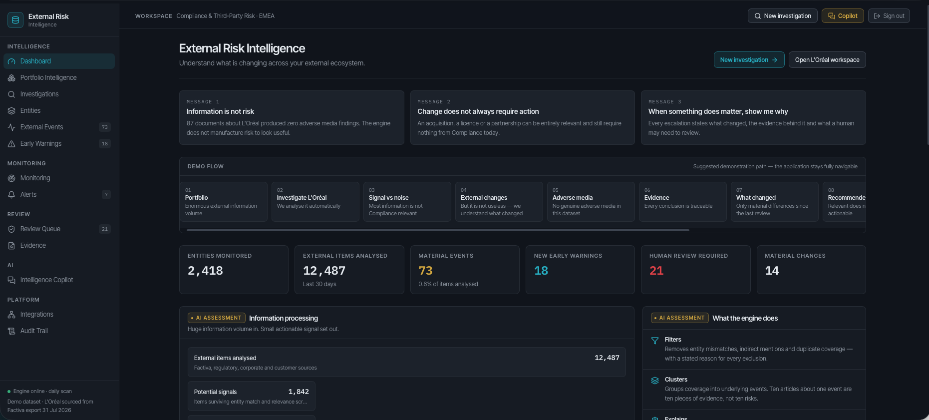
Task: Click the Investigations magnifier icon
Action: pyautogui.click(x=11, y=94)
